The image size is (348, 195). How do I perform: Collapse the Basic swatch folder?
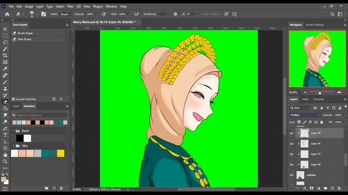point(13,131)
